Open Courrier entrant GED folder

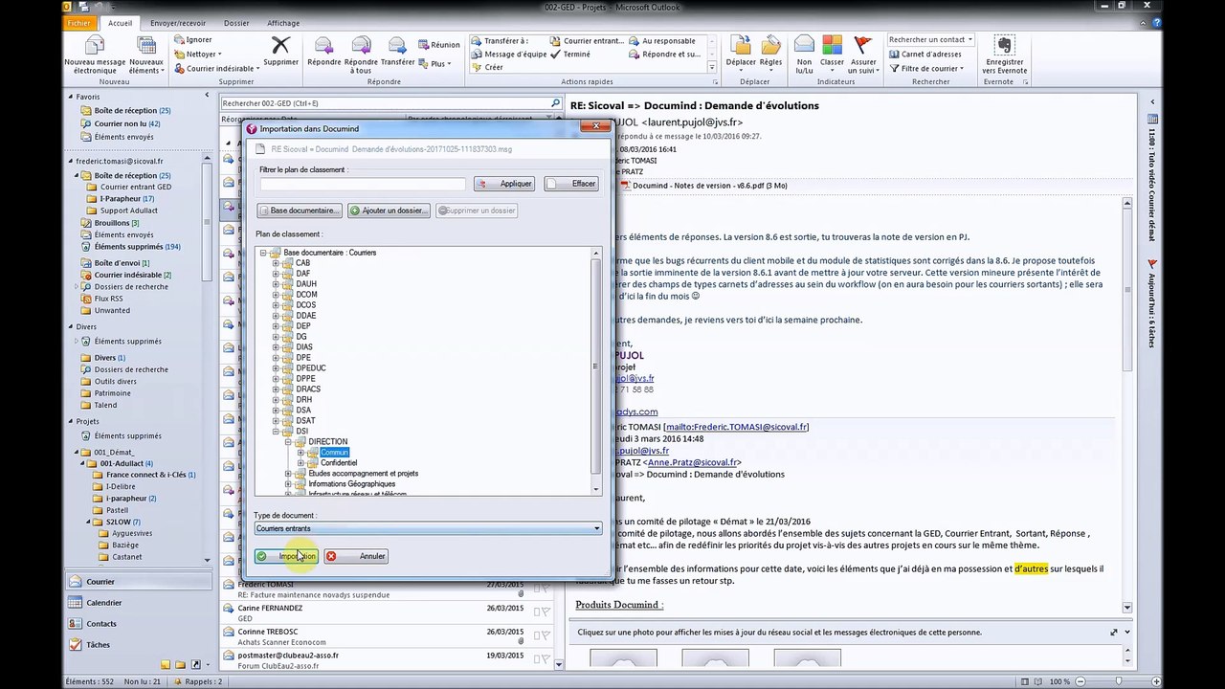(136, 188)
